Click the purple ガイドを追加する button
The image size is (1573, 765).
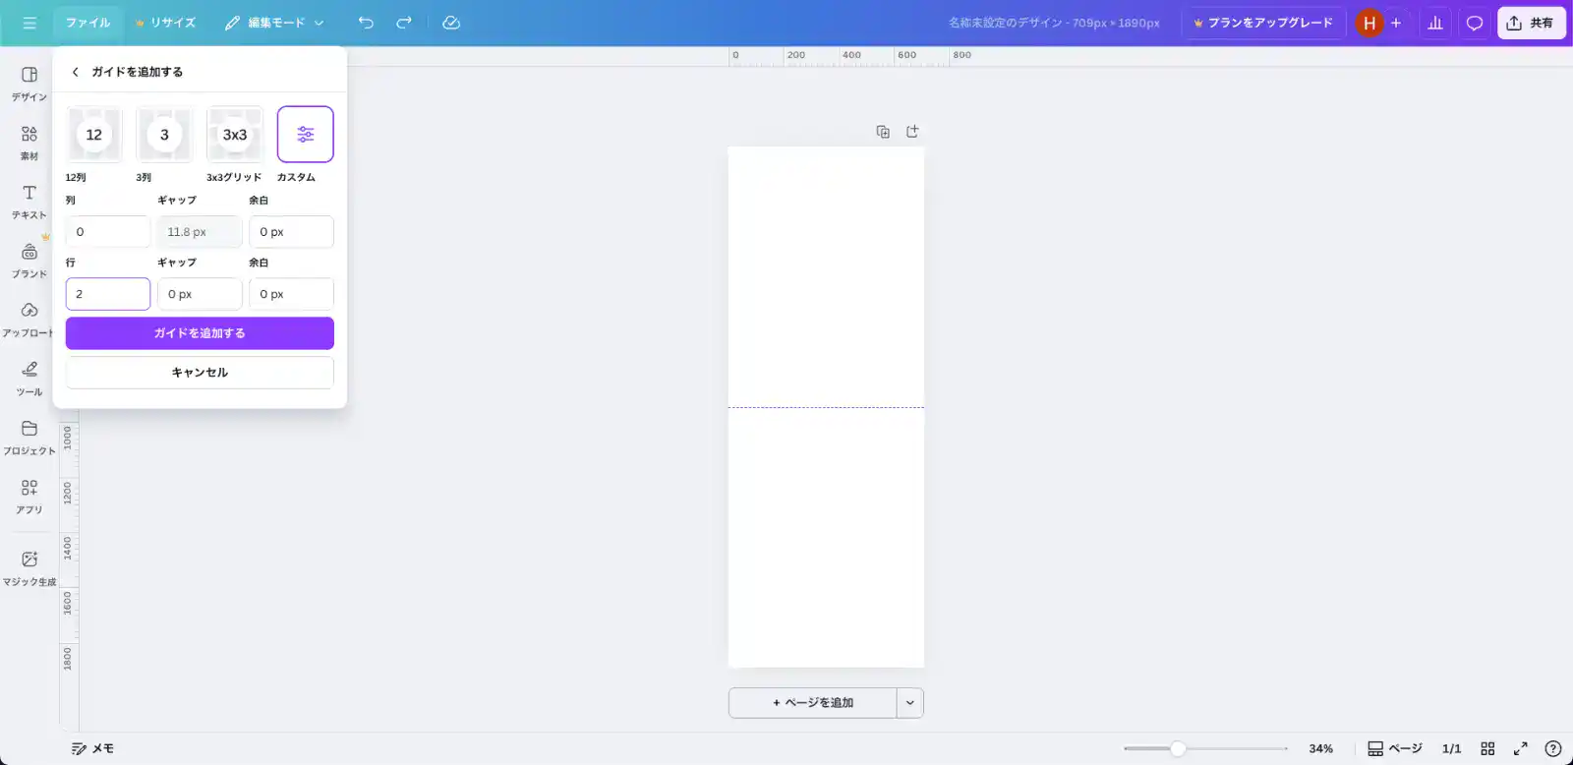(x=200, y=333)
